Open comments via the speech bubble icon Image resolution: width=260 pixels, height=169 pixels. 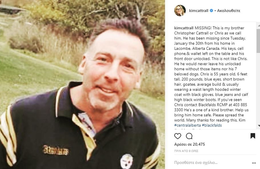(x=189, y=136)
